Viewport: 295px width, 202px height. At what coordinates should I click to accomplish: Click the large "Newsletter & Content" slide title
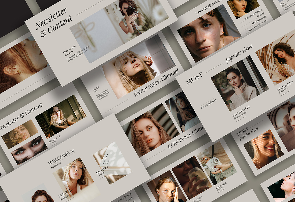point(54,22)
